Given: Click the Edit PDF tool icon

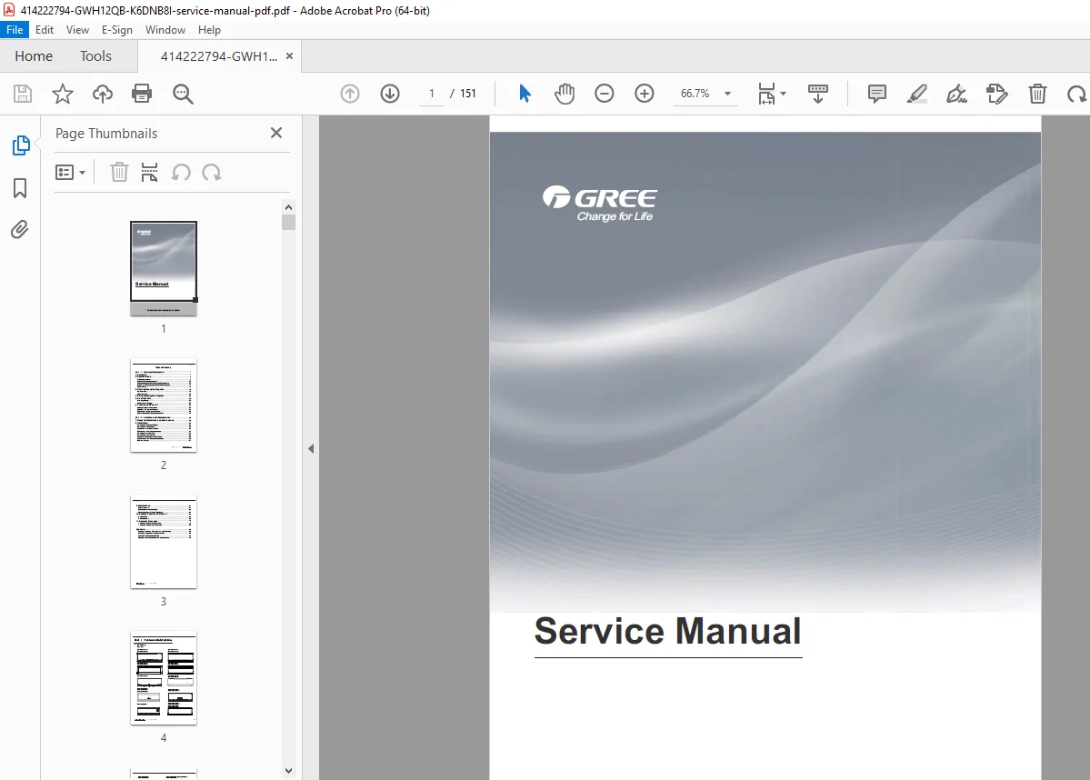Looking at the screenshot, I should pos(997,93).
